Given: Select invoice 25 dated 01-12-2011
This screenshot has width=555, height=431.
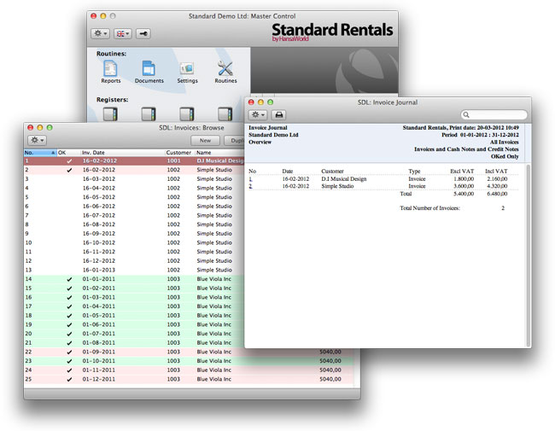Looking at the screenshot, I should pos(189,379).
